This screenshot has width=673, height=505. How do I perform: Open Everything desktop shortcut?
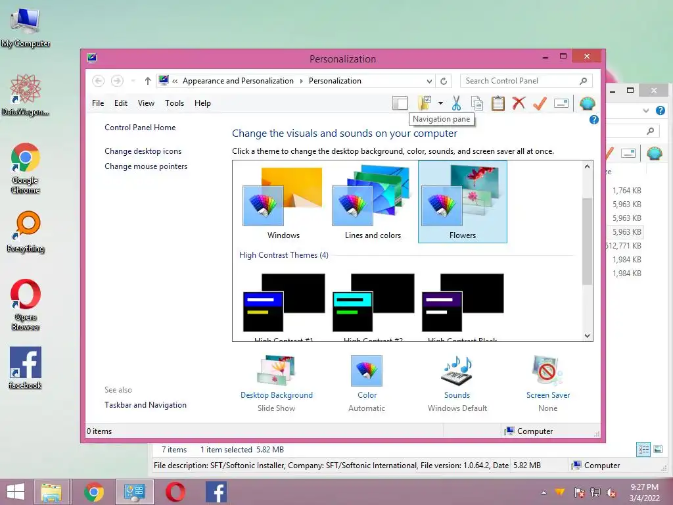(x=26, y=232)
